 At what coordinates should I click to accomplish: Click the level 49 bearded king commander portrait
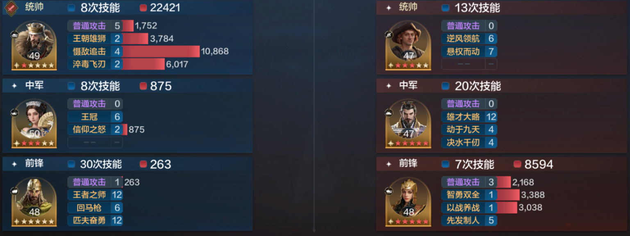[35, 46]
